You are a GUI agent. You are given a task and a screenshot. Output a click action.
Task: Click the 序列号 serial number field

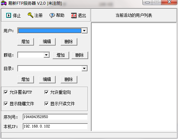pos(55,117)
